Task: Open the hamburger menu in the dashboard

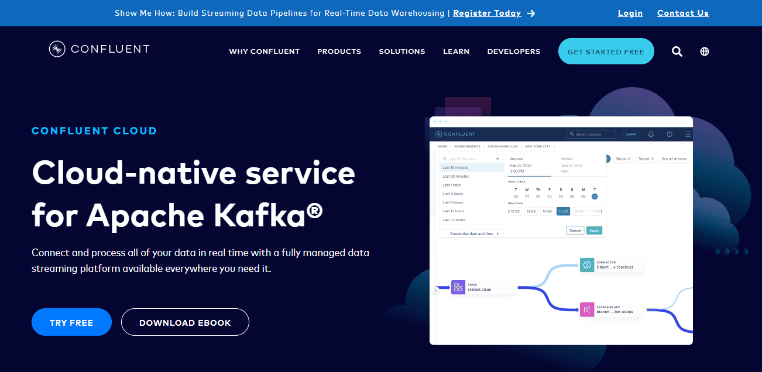Action: [x=688, y=133]
